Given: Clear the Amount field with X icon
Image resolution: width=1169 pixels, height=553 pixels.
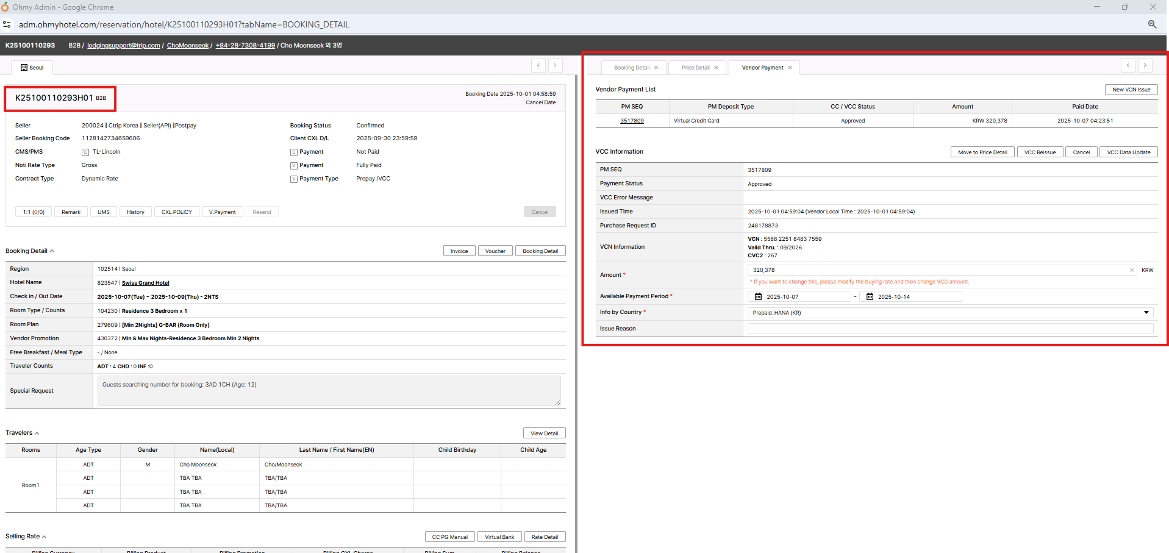Looking at the screenshot, I should coord(1132,270).
